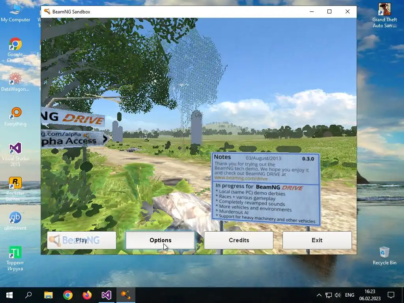Change input language via ENG indicator
The height and width of the screenshot is (303, 404).
tap(350, 295)
